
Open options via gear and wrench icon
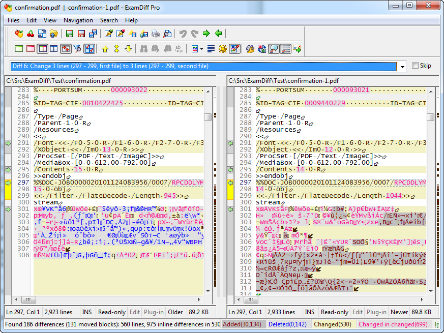[x=250, y=49]
